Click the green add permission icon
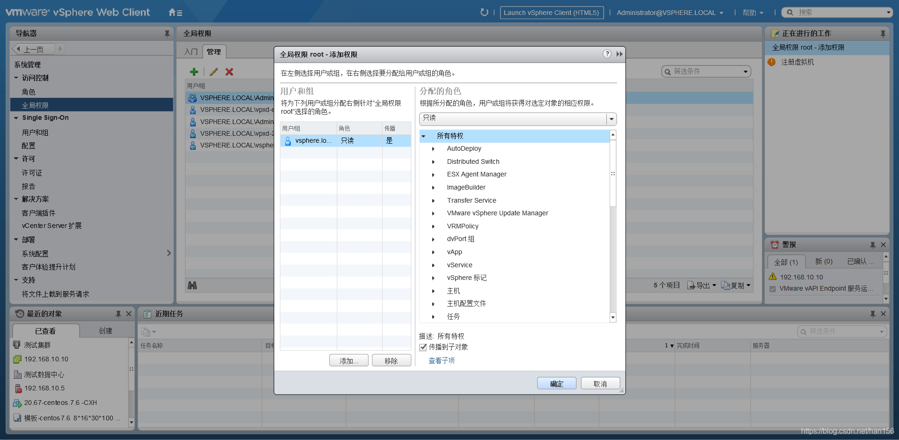 (x=194, y=72)
